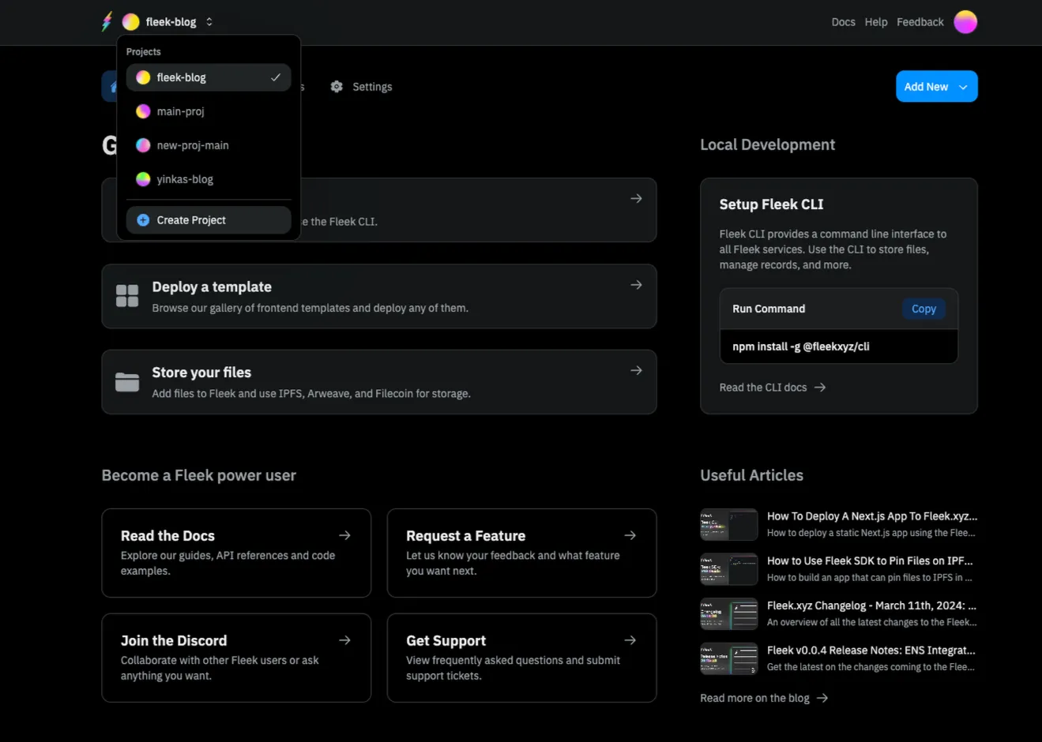Viewport: 1042px width, 742px height.
Task: Click the plus icon beside Create Project
Action: 143,220
